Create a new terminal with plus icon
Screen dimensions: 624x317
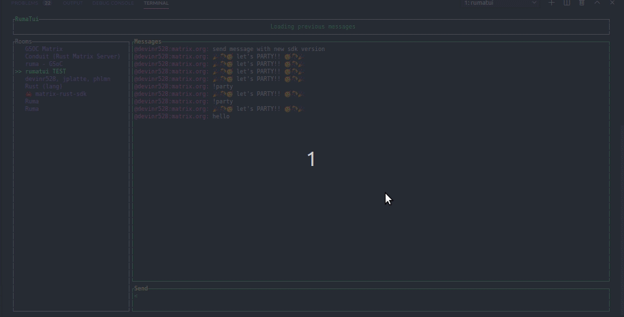click(552, 3)
